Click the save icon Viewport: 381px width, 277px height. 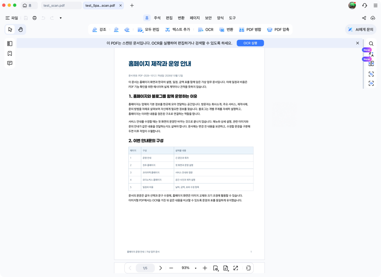tap(26, 18)
